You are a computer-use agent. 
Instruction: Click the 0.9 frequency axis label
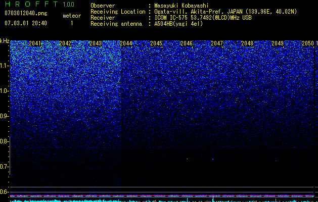[x=4, y=116]
